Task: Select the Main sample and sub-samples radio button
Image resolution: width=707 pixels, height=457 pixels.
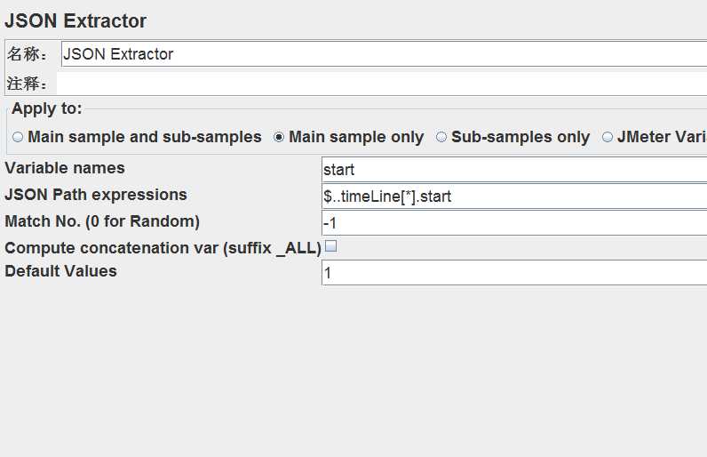Action: 18,137
